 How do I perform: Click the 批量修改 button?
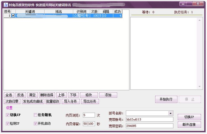[53, 102]
